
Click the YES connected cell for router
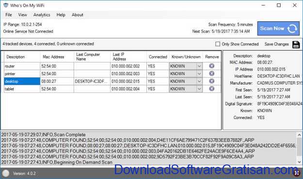pyautogui.click(x=158, y=66)
